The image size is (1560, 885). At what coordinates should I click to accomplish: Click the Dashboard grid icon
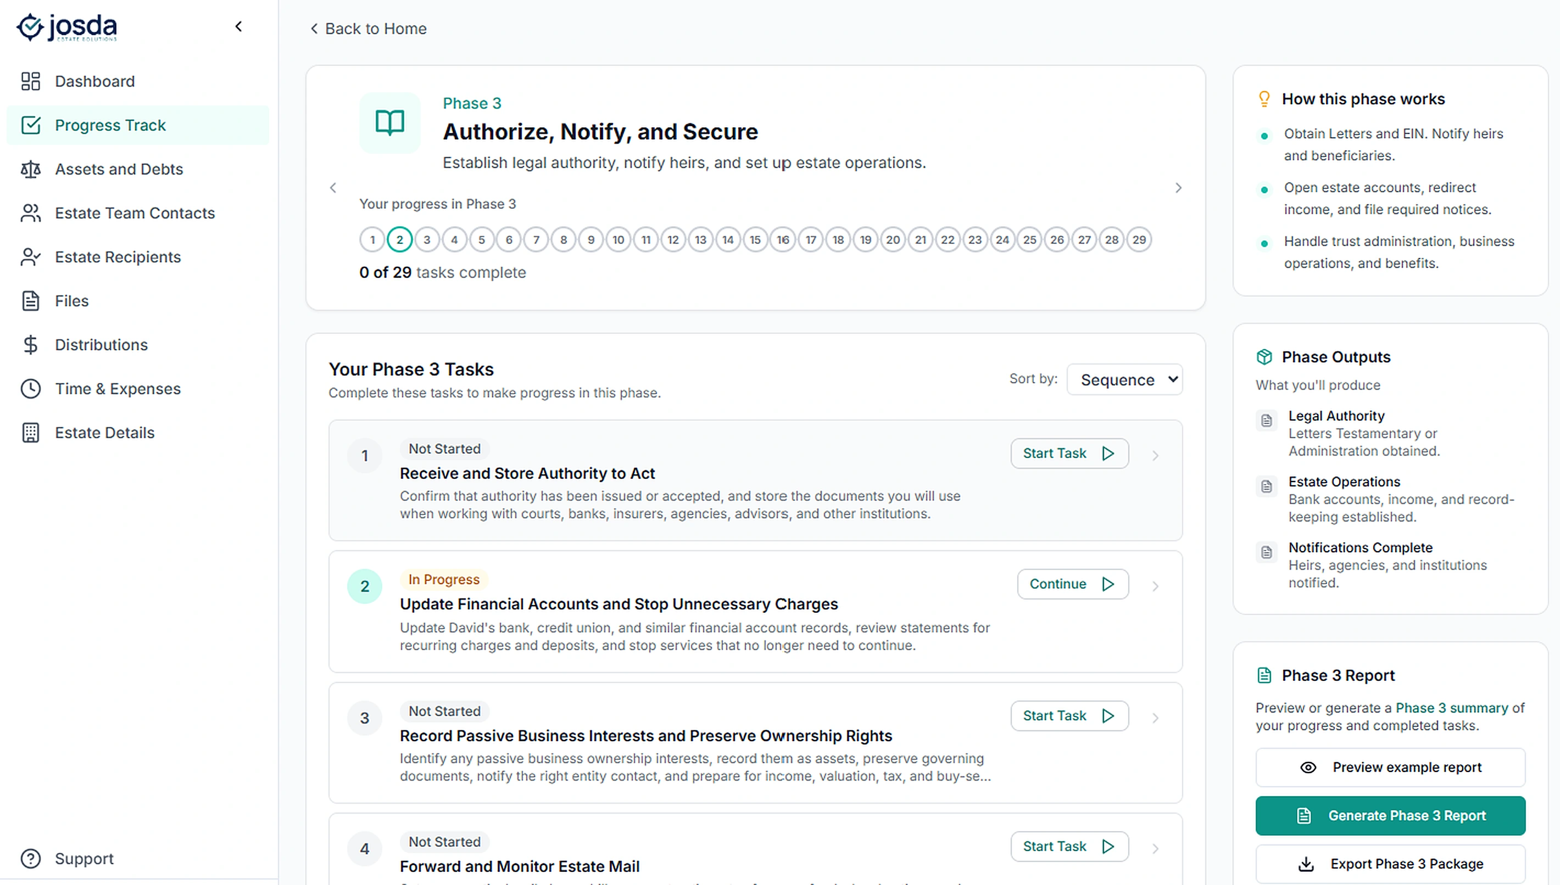[x=30, y=81]
